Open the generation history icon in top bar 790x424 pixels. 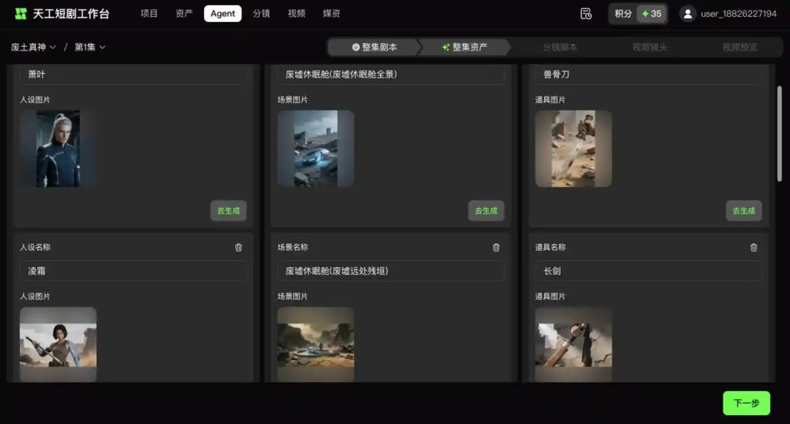[585, 14]
